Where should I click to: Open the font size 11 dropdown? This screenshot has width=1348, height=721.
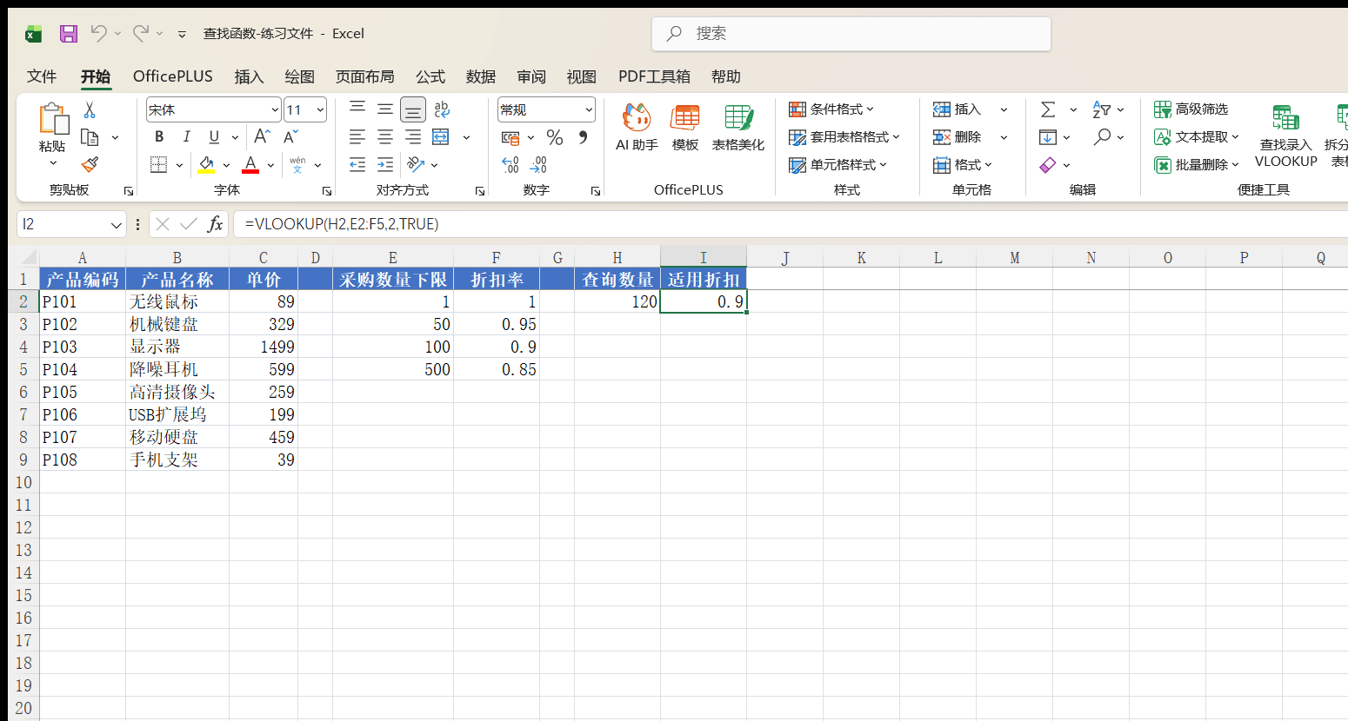pyautogui.click(x=320, y=109)
